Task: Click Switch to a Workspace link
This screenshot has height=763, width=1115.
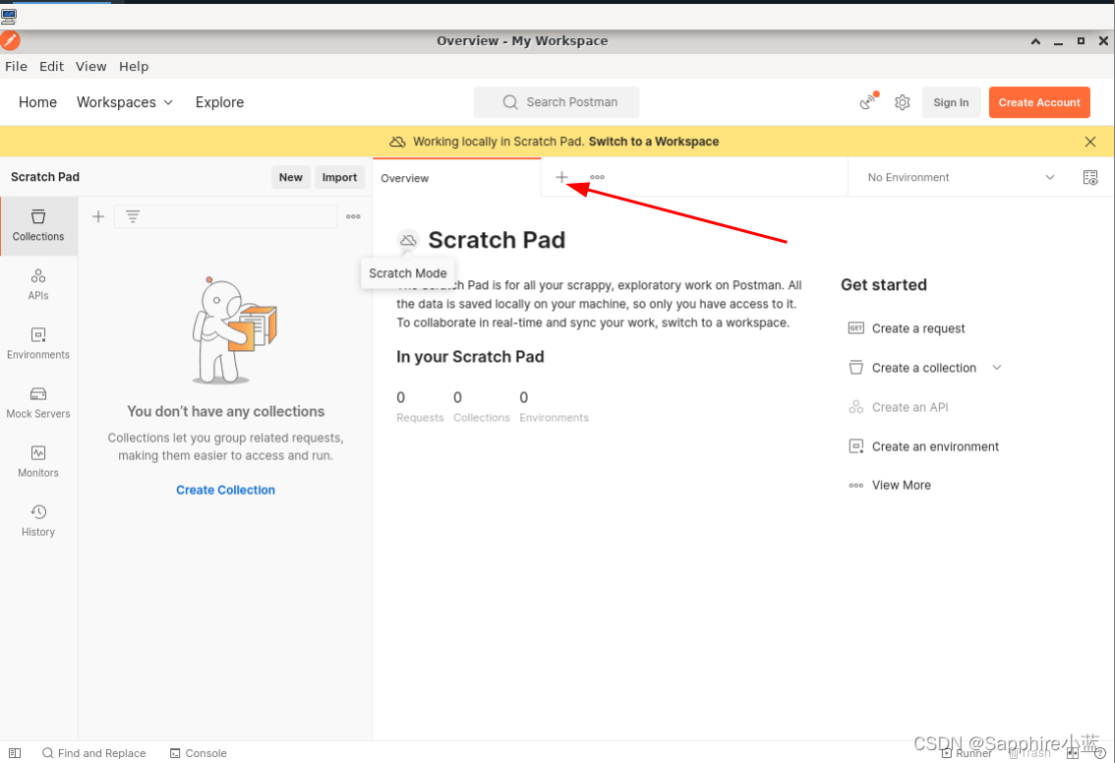Action: [x=654, y=142]
